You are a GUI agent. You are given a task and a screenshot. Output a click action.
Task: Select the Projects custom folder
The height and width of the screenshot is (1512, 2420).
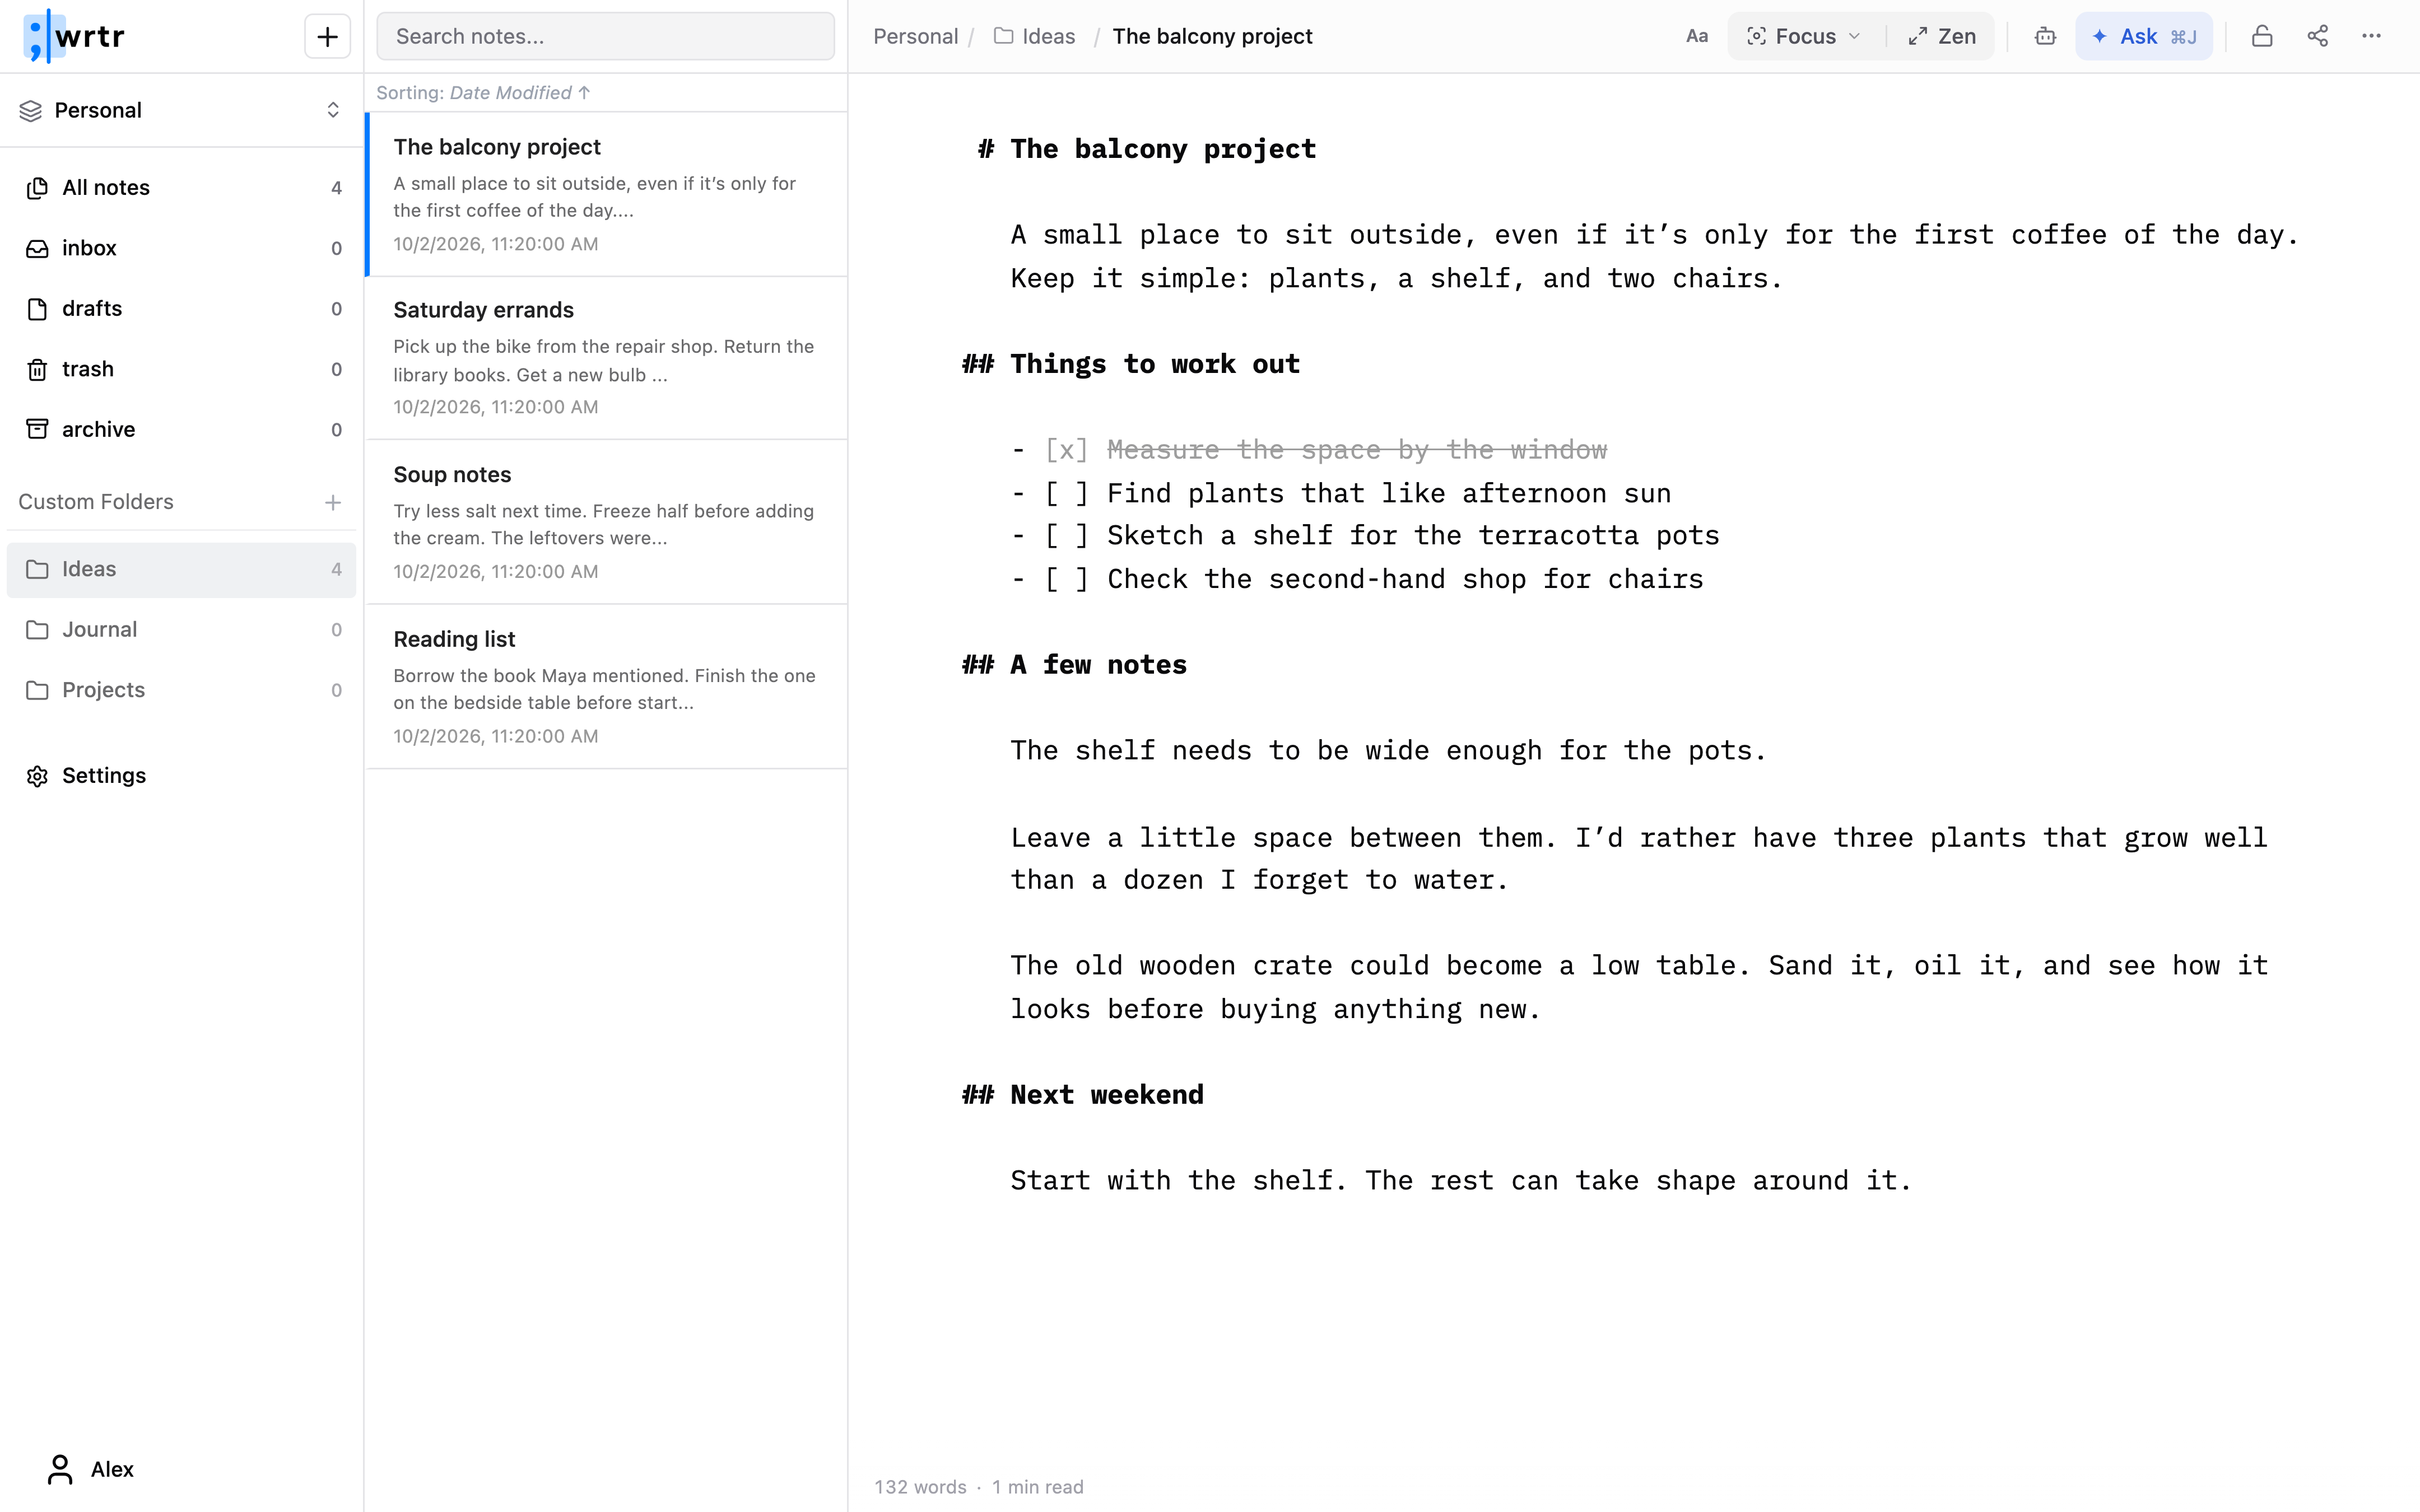point(181,690)
